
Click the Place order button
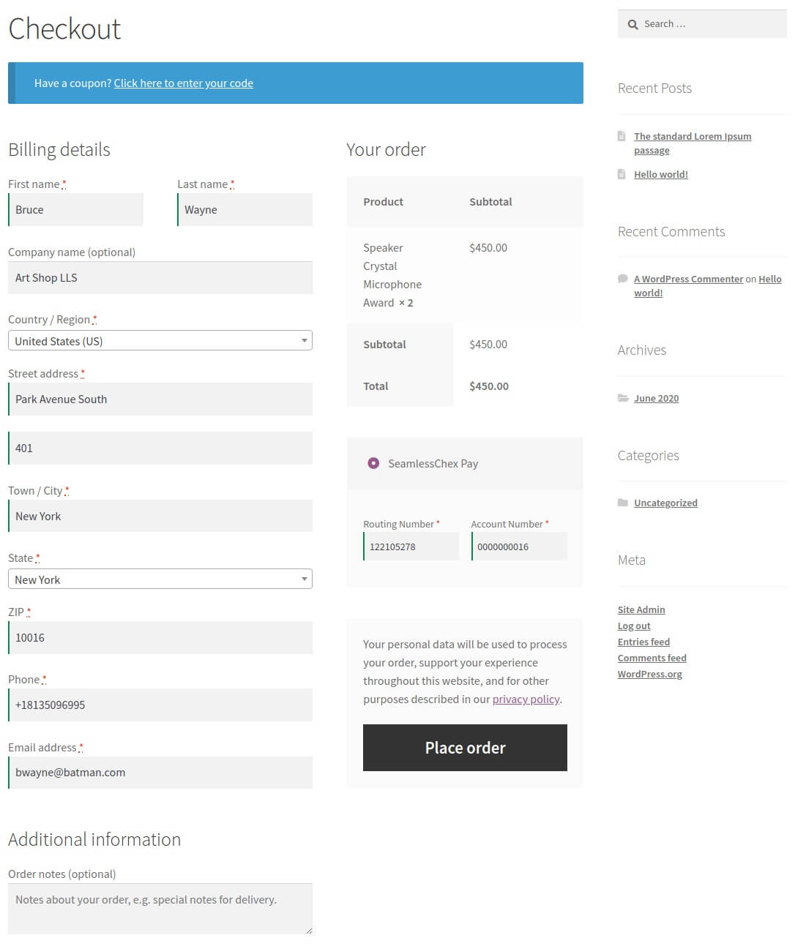coord(465,748)
